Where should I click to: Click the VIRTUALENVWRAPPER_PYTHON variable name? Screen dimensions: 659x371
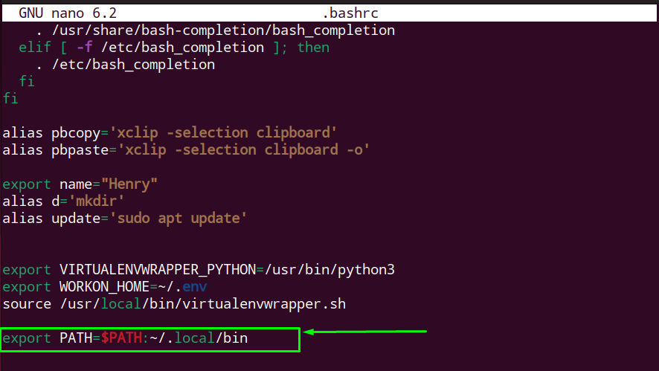pyautogui.click(x=158, y=270)
